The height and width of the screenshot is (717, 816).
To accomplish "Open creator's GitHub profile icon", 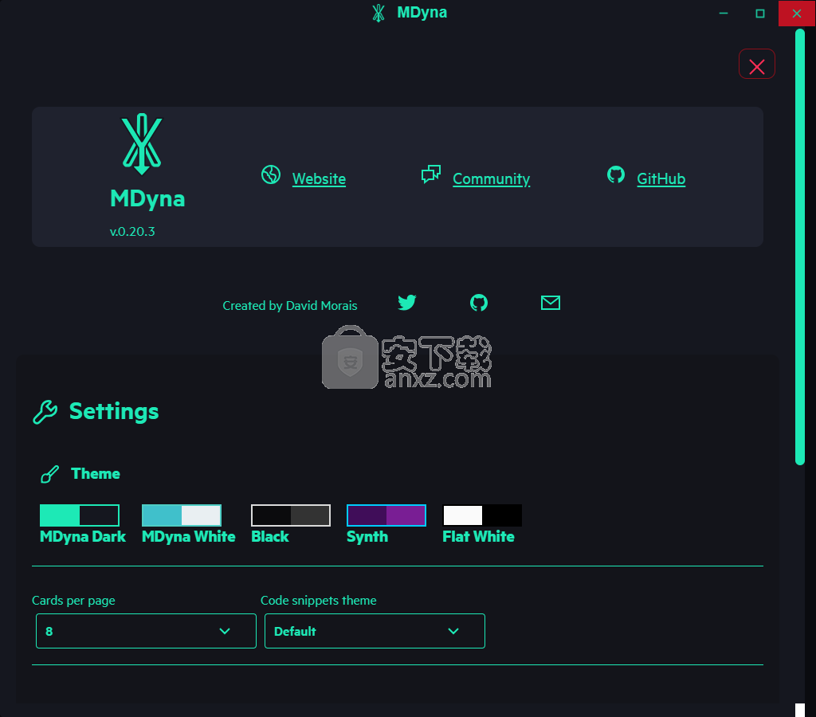I will pyautogui.click(x=479, y=302).
